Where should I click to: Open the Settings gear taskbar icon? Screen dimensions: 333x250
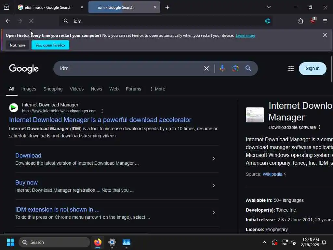point(112,242)
